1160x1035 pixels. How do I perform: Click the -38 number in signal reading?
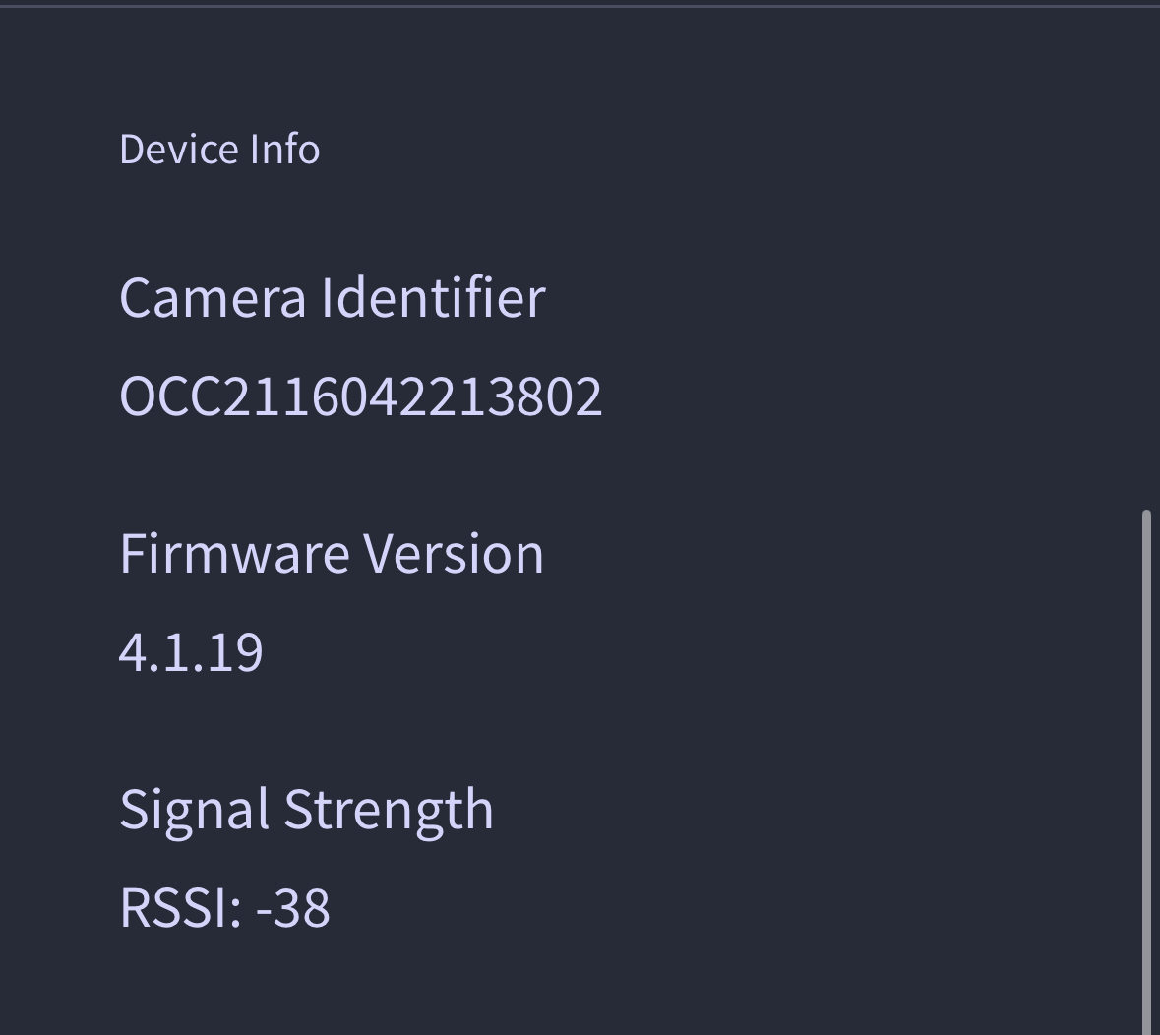(x=292, y=906)
